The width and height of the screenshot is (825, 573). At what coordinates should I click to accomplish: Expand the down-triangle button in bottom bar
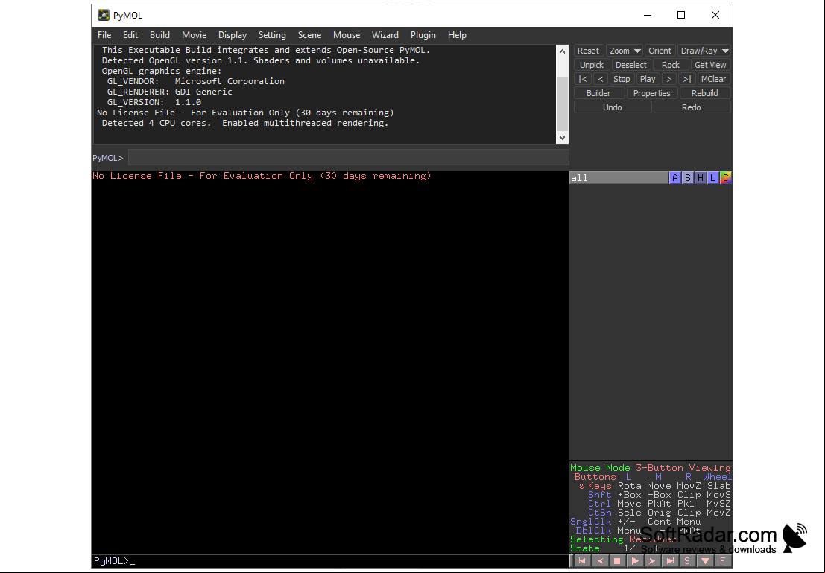click(x=705, y=561)
